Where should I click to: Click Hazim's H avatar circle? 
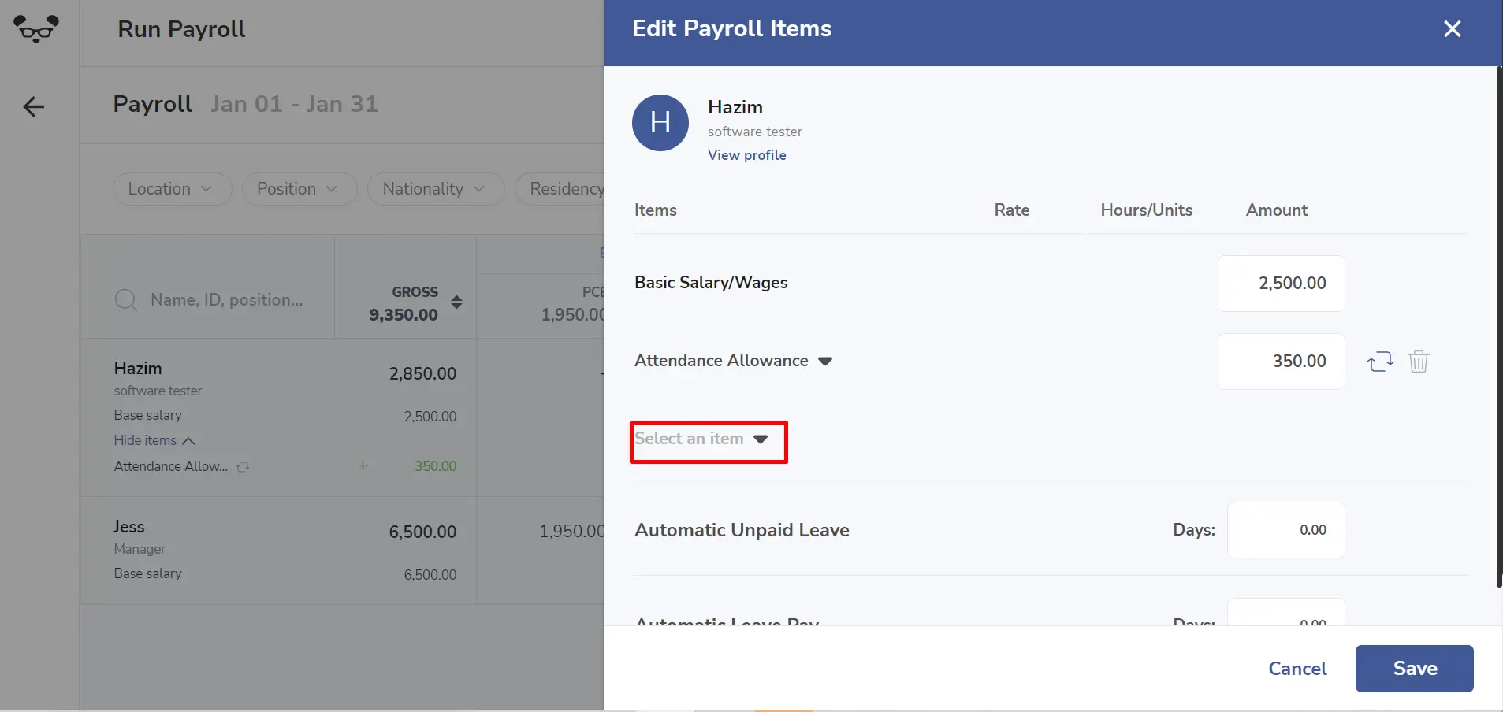660,123
